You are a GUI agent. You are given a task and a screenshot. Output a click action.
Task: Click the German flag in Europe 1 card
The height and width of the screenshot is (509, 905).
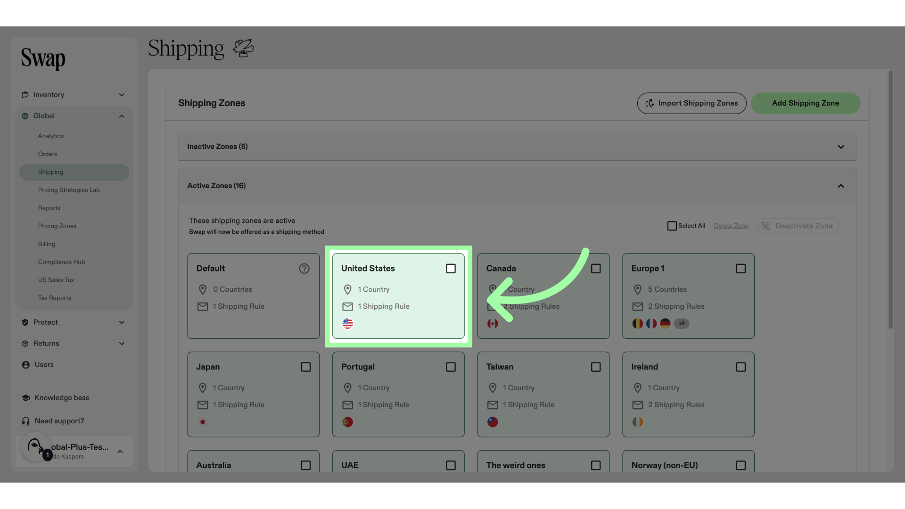[665, 323]
